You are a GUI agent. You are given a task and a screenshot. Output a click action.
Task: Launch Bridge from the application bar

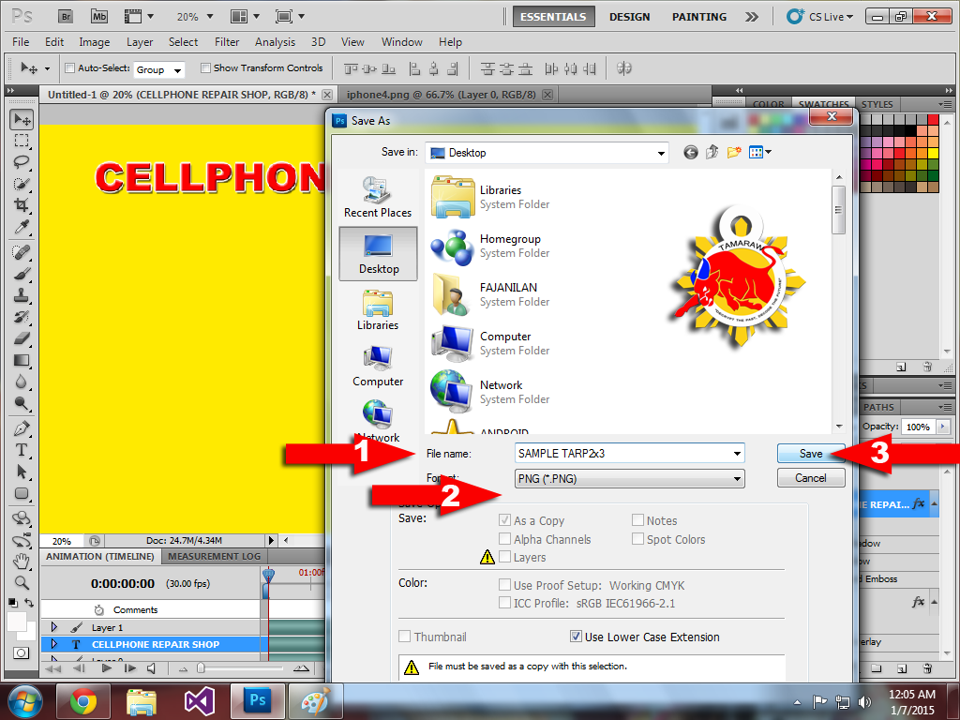tap(65, 16)
